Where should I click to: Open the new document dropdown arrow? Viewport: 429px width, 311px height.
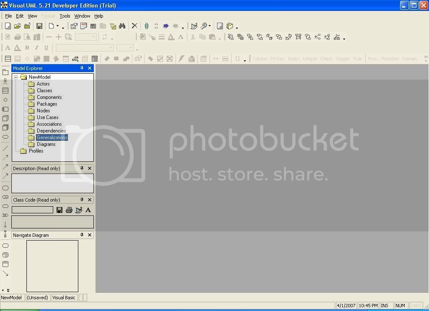click(x=63, y=28)
